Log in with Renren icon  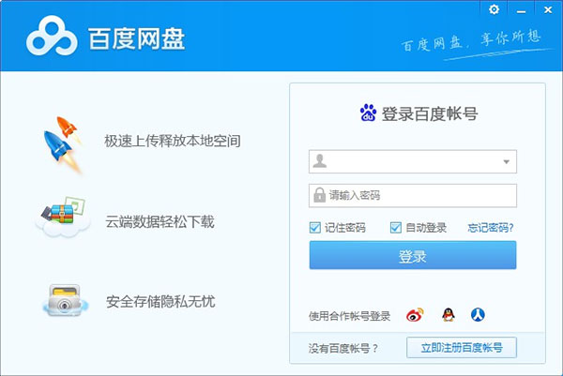tap(478, 315)
